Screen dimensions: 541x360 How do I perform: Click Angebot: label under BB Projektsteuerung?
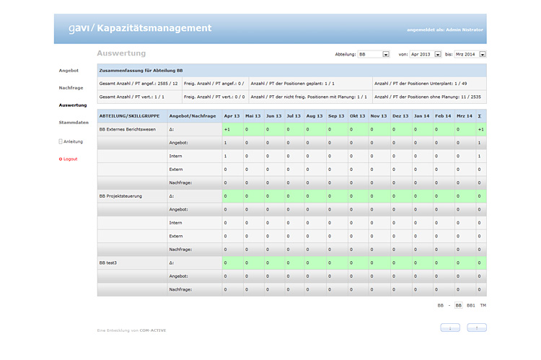tap(178, 209)
